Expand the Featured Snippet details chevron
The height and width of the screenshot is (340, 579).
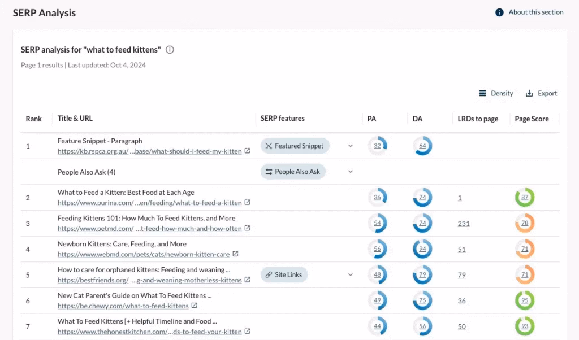350,146
